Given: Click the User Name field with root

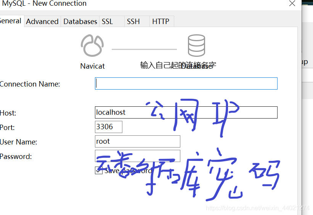Looking at the screenshot, I should pyautogui.click(x=138, y=141).
